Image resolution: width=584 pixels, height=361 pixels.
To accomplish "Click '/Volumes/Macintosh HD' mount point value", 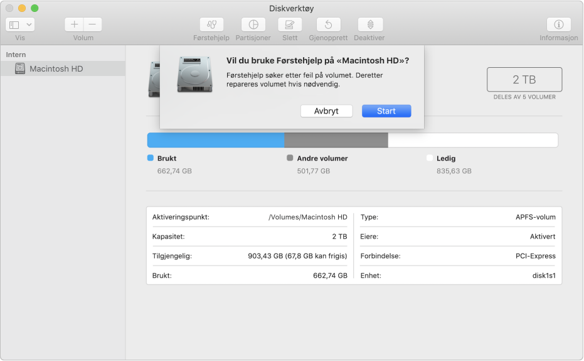I will click(307, 217).
